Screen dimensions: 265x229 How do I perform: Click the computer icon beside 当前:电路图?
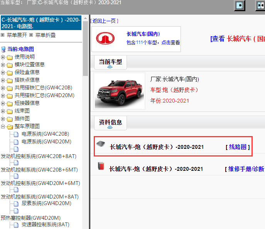(x=3, y=49)
